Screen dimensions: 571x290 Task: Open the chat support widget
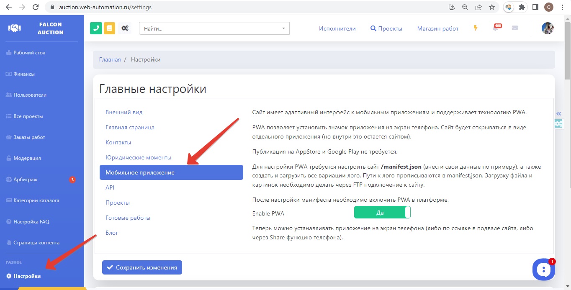543,269
